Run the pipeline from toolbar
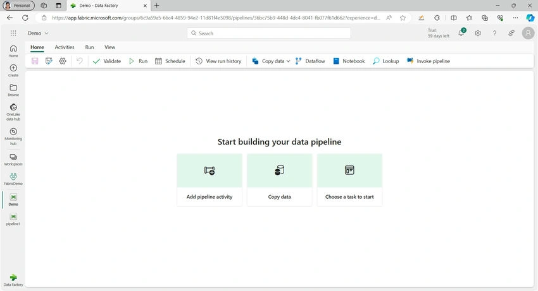This screenshot has width=538, height=291. pos(138,61)
